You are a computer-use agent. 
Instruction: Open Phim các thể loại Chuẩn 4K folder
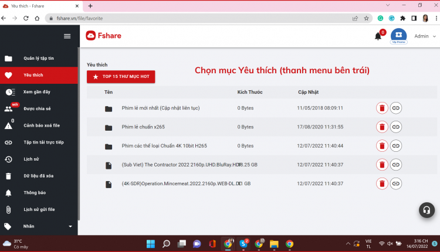click(164, 146)
